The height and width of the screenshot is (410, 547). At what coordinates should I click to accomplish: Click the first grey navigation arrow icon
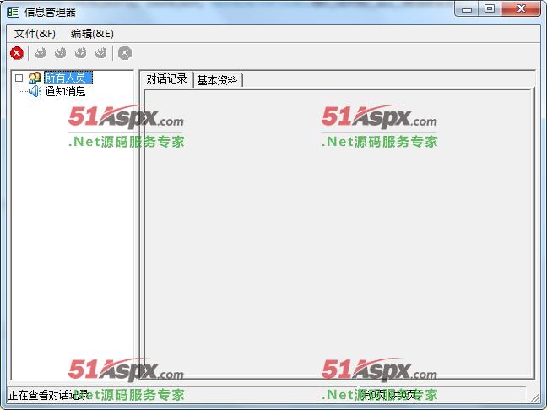[41, 53]
